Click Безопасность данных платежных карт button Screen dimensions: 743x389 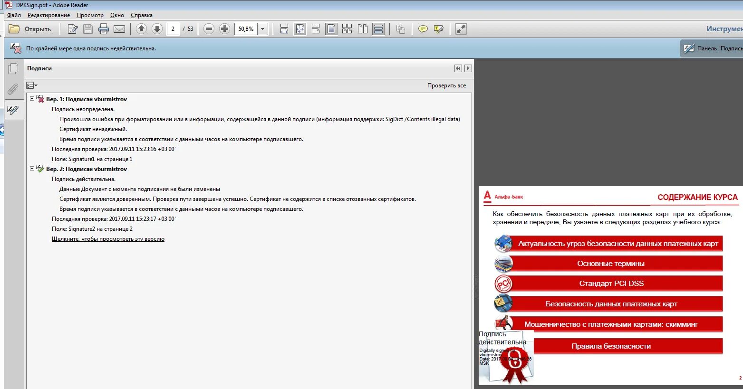(x=609, y=304)
